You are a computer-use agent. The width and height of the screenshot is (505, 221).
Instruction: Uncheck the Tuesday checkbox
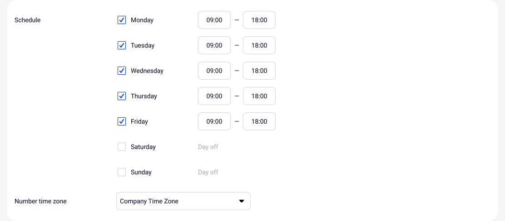(122, 45)
